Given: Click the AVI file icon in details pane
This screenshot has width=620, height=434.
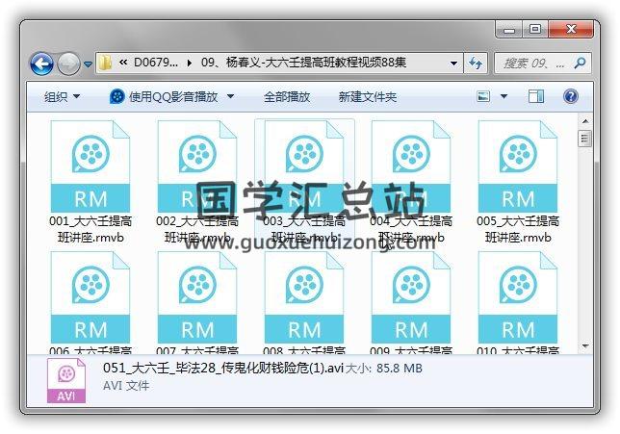Looking at the screenshot, I should [x=66, y=379].
